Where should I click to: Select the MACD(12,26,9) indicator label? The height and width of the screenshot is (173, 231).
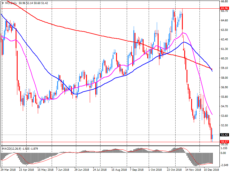pyautogui.click(x=12, y=149)
